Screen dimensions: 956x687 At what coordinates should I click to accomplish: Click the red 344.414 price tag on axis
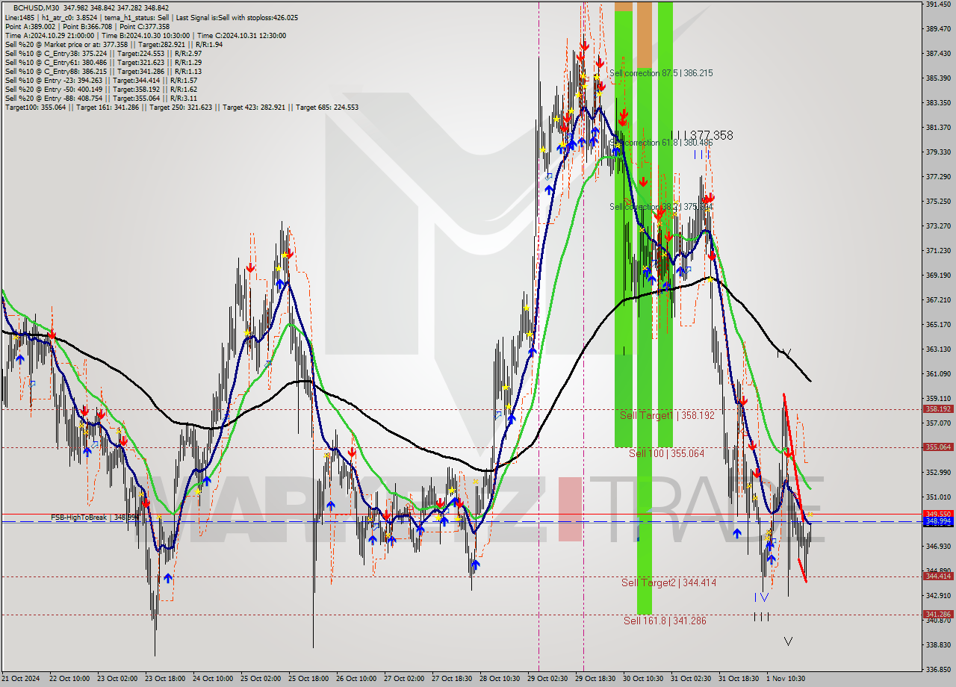coord(938,576)
